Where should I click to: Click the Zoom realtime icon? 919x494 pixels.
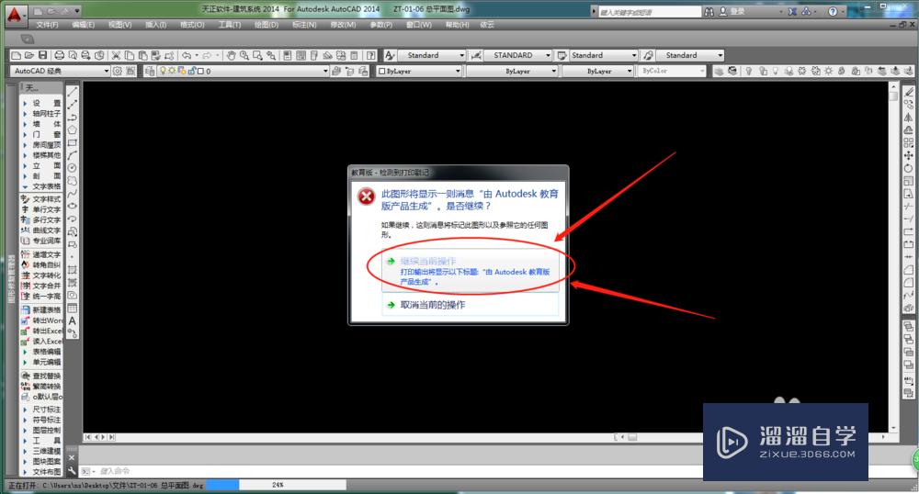pyautogui.click(x=244, y=55)
